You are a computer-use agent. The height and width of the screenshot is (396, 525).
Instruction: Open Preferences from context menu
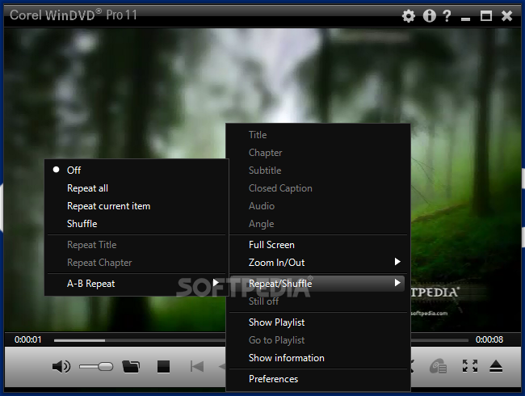(x=318, y=379)
